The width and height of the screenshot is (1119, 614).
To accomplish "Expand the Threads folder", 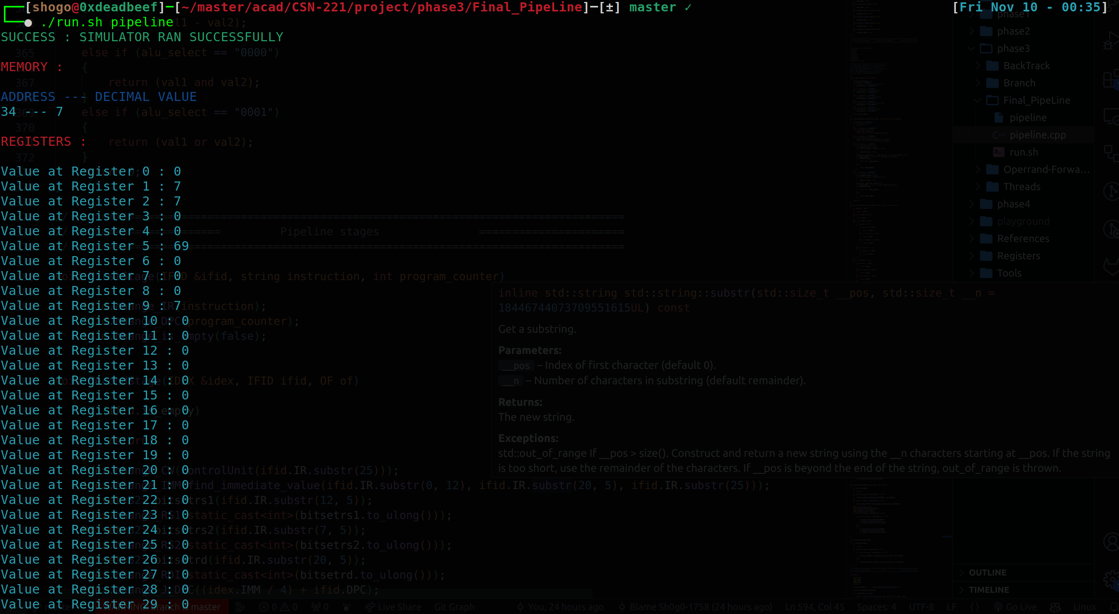I will (x=1023, y=186).
